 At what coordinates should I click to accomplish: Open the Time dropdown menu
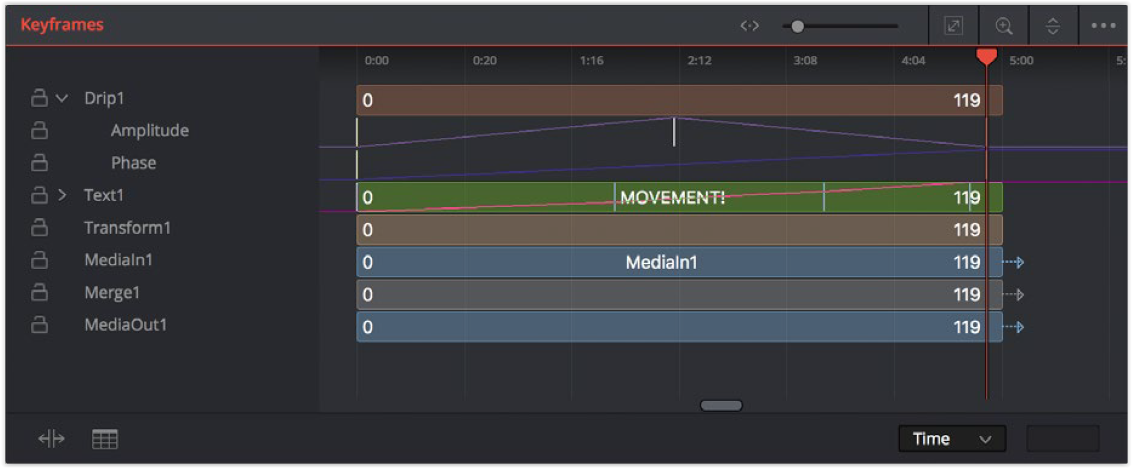951,439
